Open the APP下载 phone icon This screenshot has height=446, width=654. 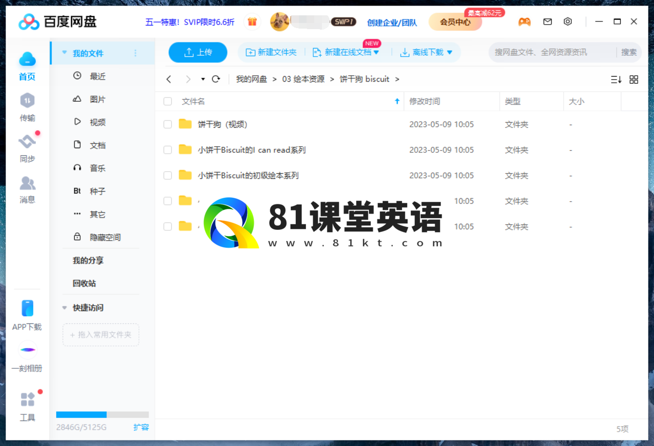pyautogui.click(x=28, y=309)
